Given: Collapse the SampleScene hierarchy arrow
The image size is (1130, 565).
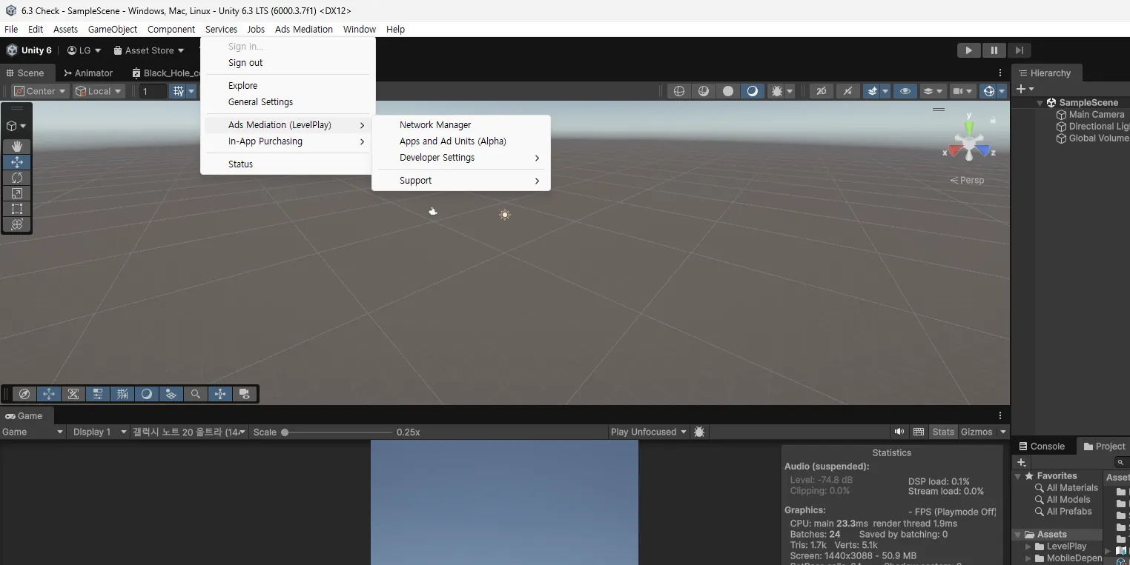Looking at the screenshot, I should (1040, 103).
